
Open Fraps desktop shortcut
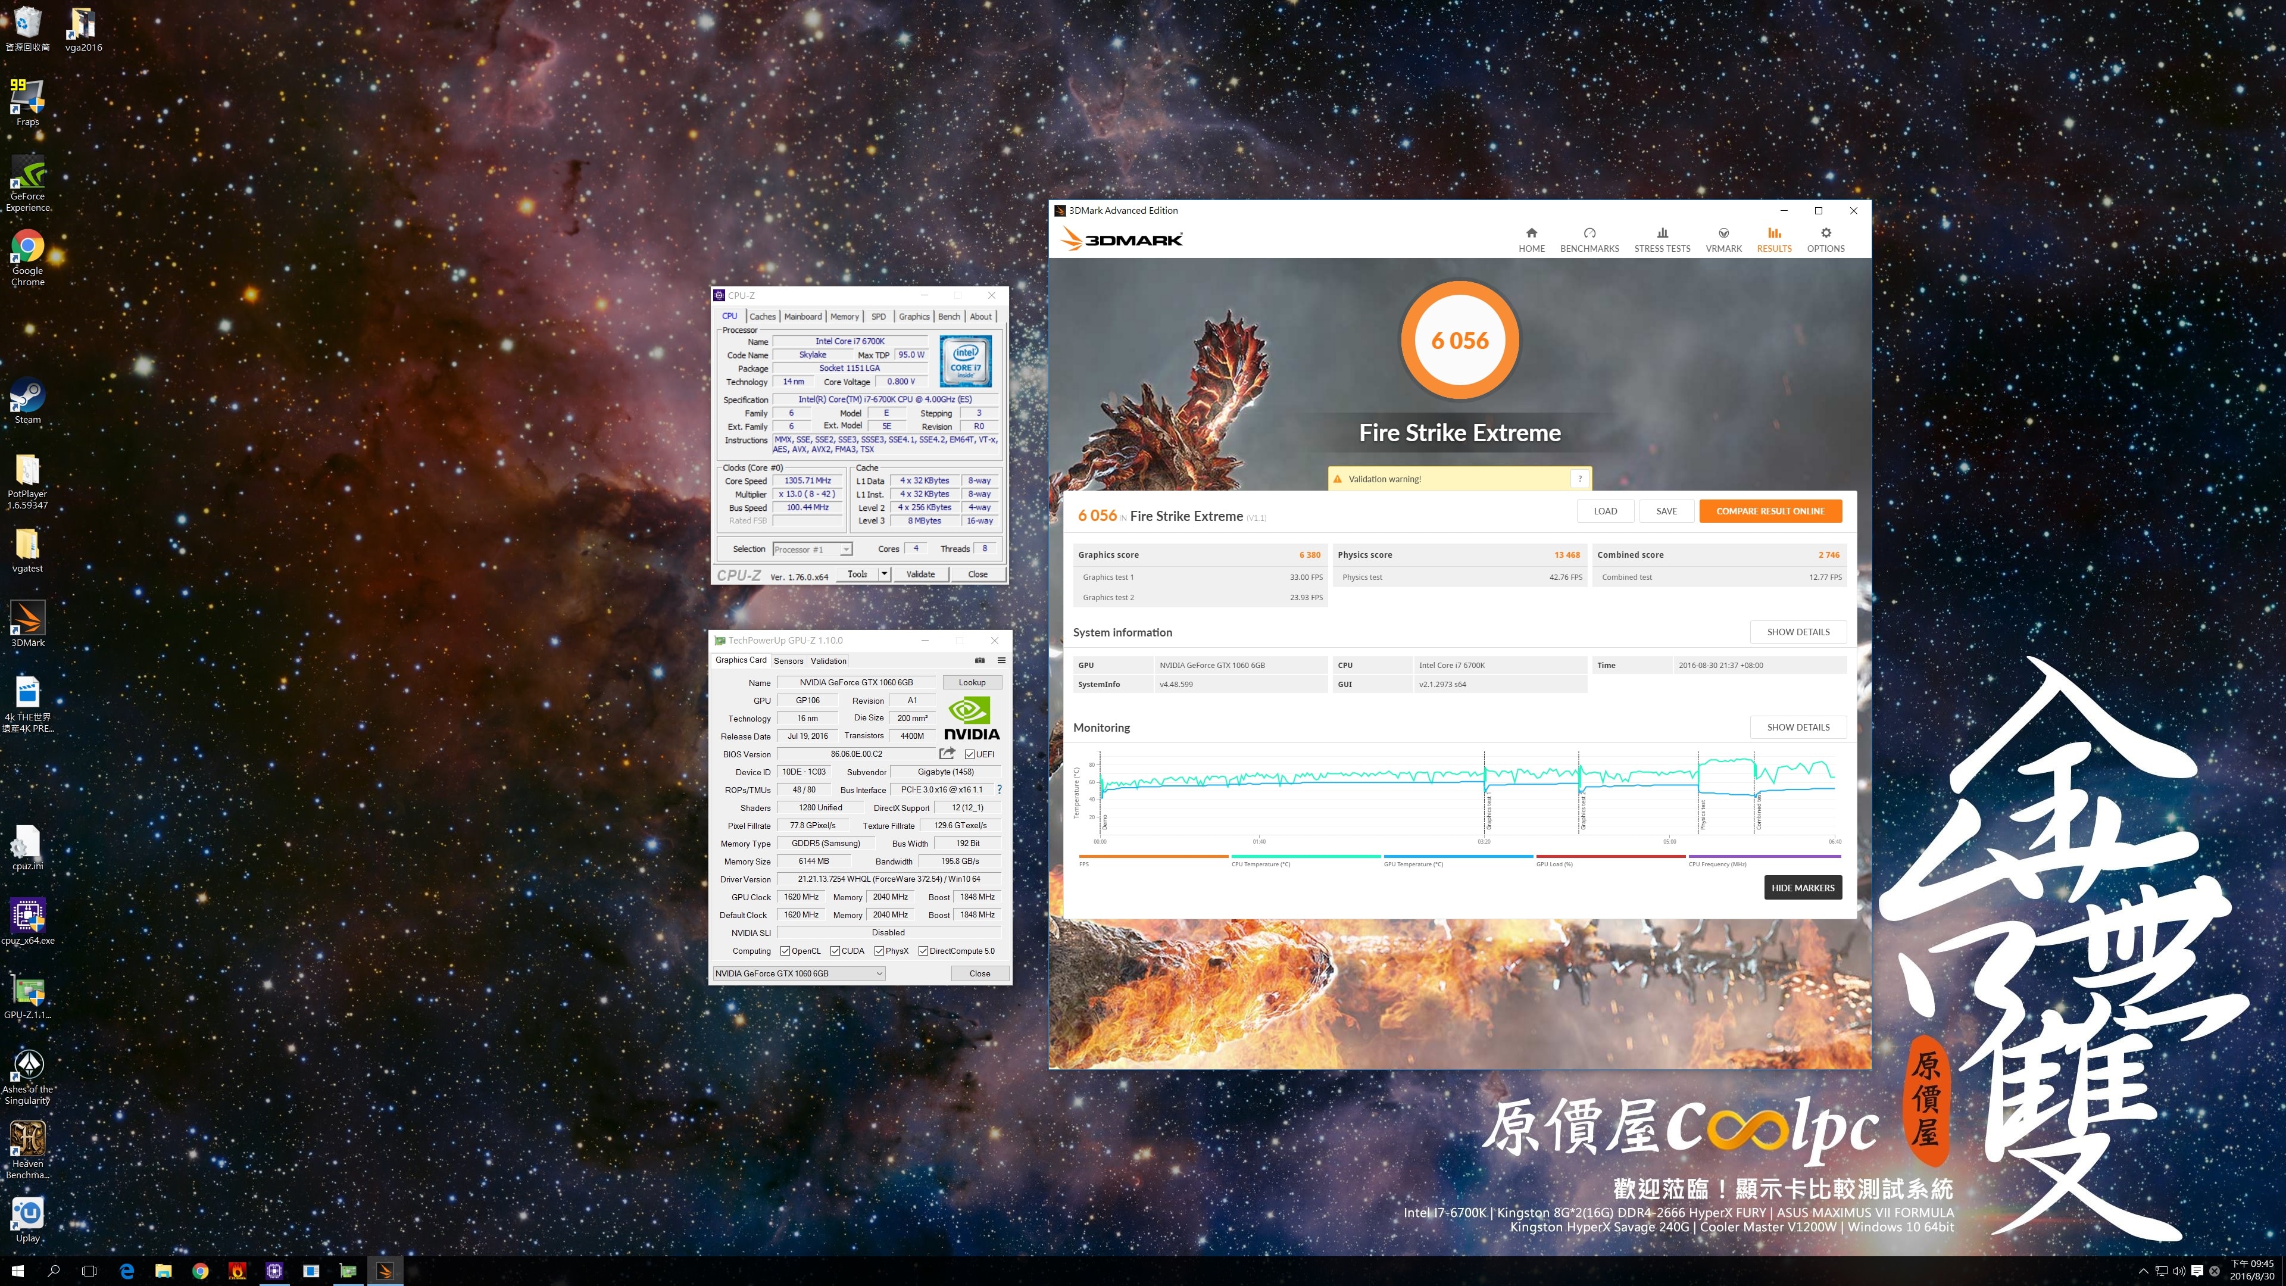pyautogui.click(x=27, y=103)
